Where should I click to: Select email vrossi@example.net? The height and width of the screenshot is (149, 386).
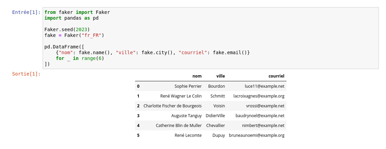tap(265, 106)
